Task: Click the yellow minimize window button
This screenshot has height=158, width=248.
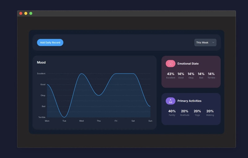Action: coord(26,13)
